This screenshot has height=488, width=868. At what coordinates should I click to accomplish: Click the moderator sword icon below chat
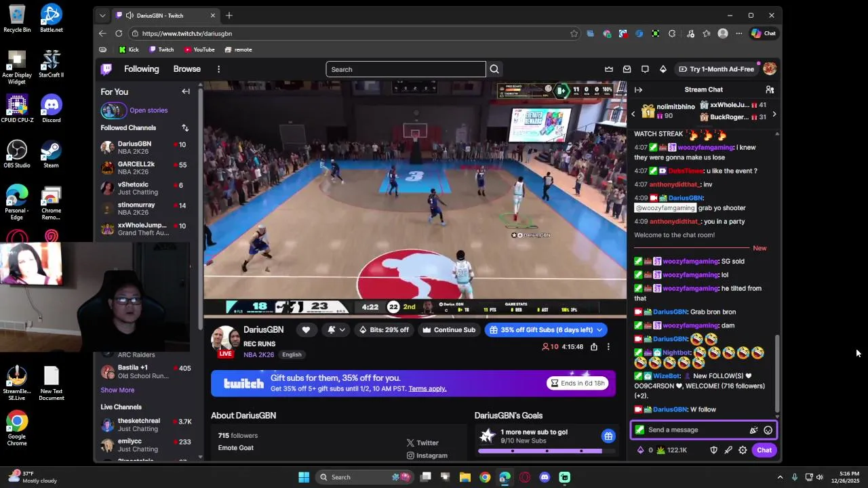click(728, 450)
